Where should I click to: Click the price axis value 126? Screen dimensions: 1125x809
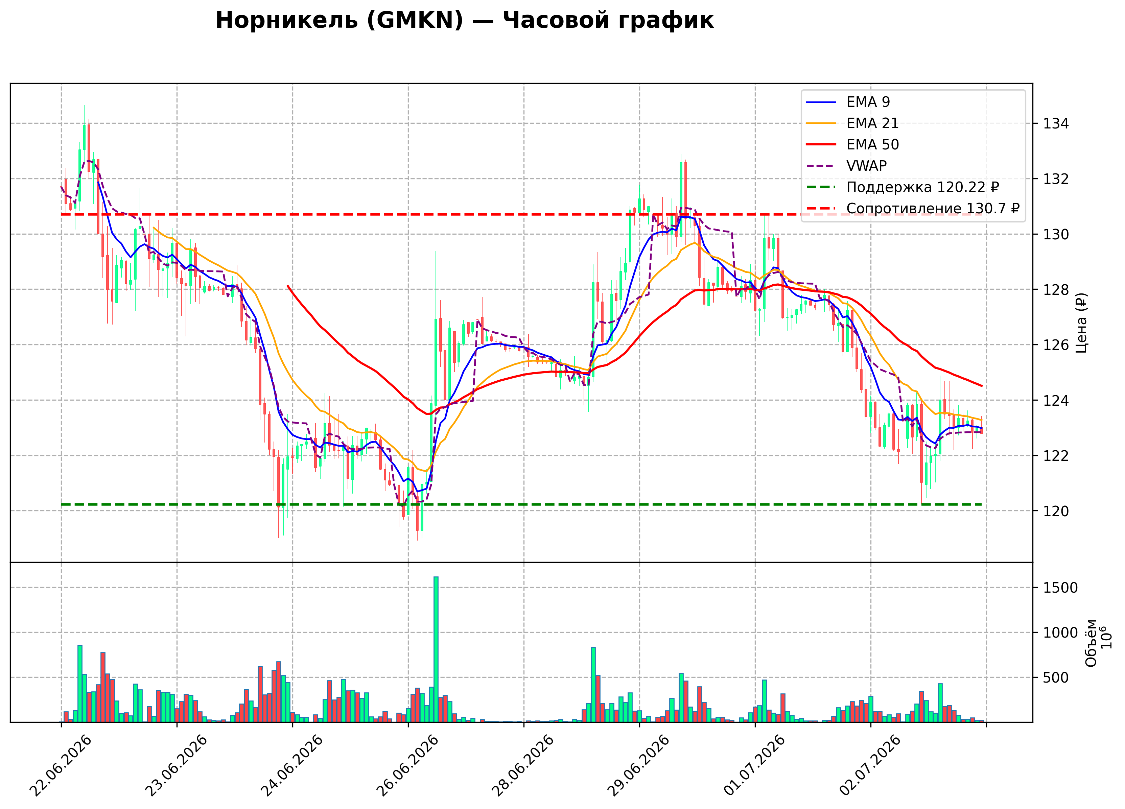1056,345
